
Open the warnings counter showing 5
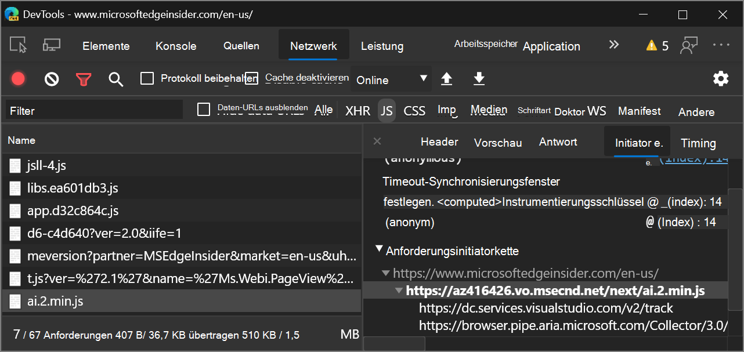point(658,46)
